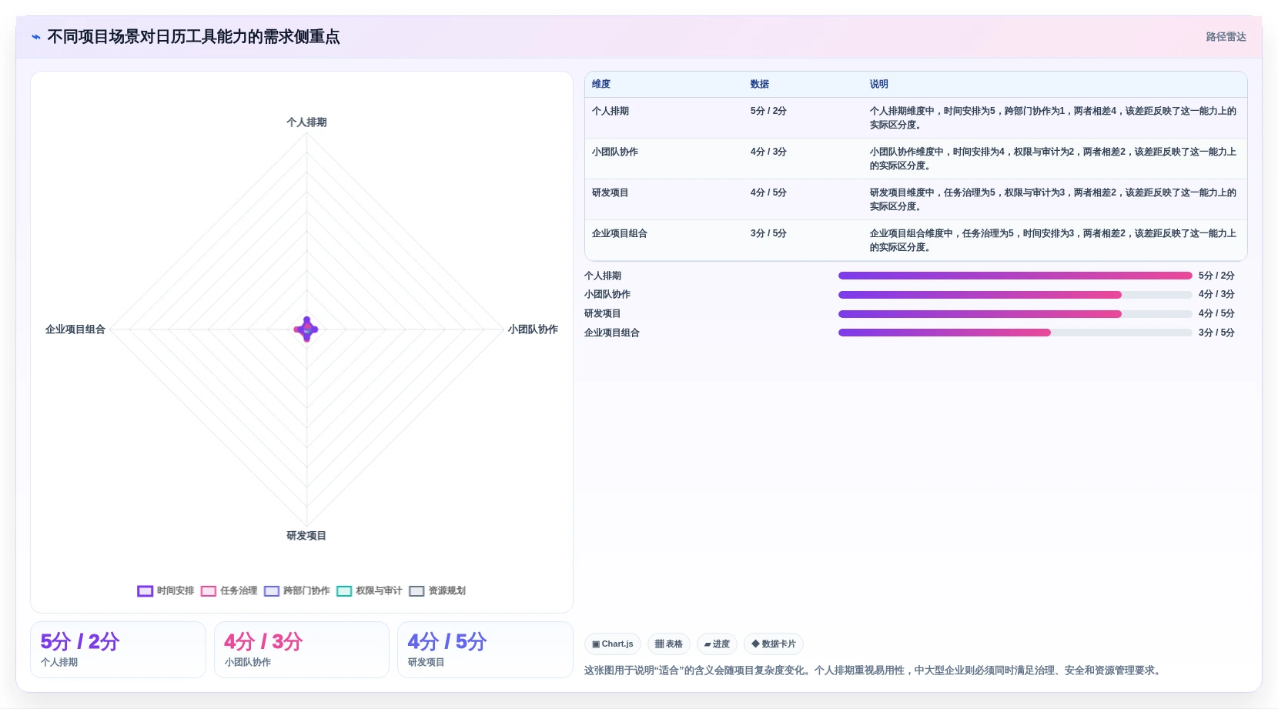Toggle the 跨部门协作 legend swatch
This screenshot has height=709, width=1278.
[271, 591]
